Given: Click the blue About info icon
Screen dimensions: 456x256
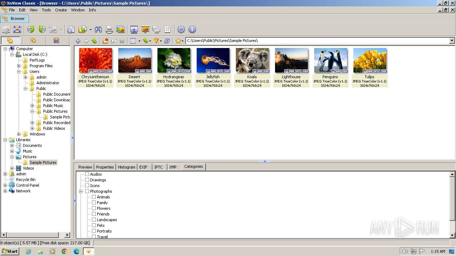Looking at the screenshot, I should coord(192,30).
